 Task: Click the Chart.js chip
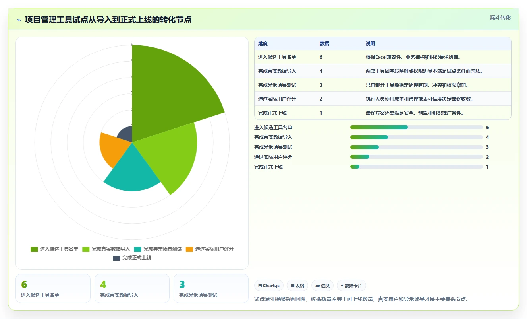(x=269, y=286)
